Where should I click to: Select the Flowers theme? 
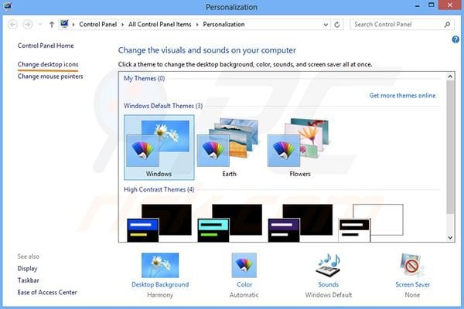click(300, 148)
